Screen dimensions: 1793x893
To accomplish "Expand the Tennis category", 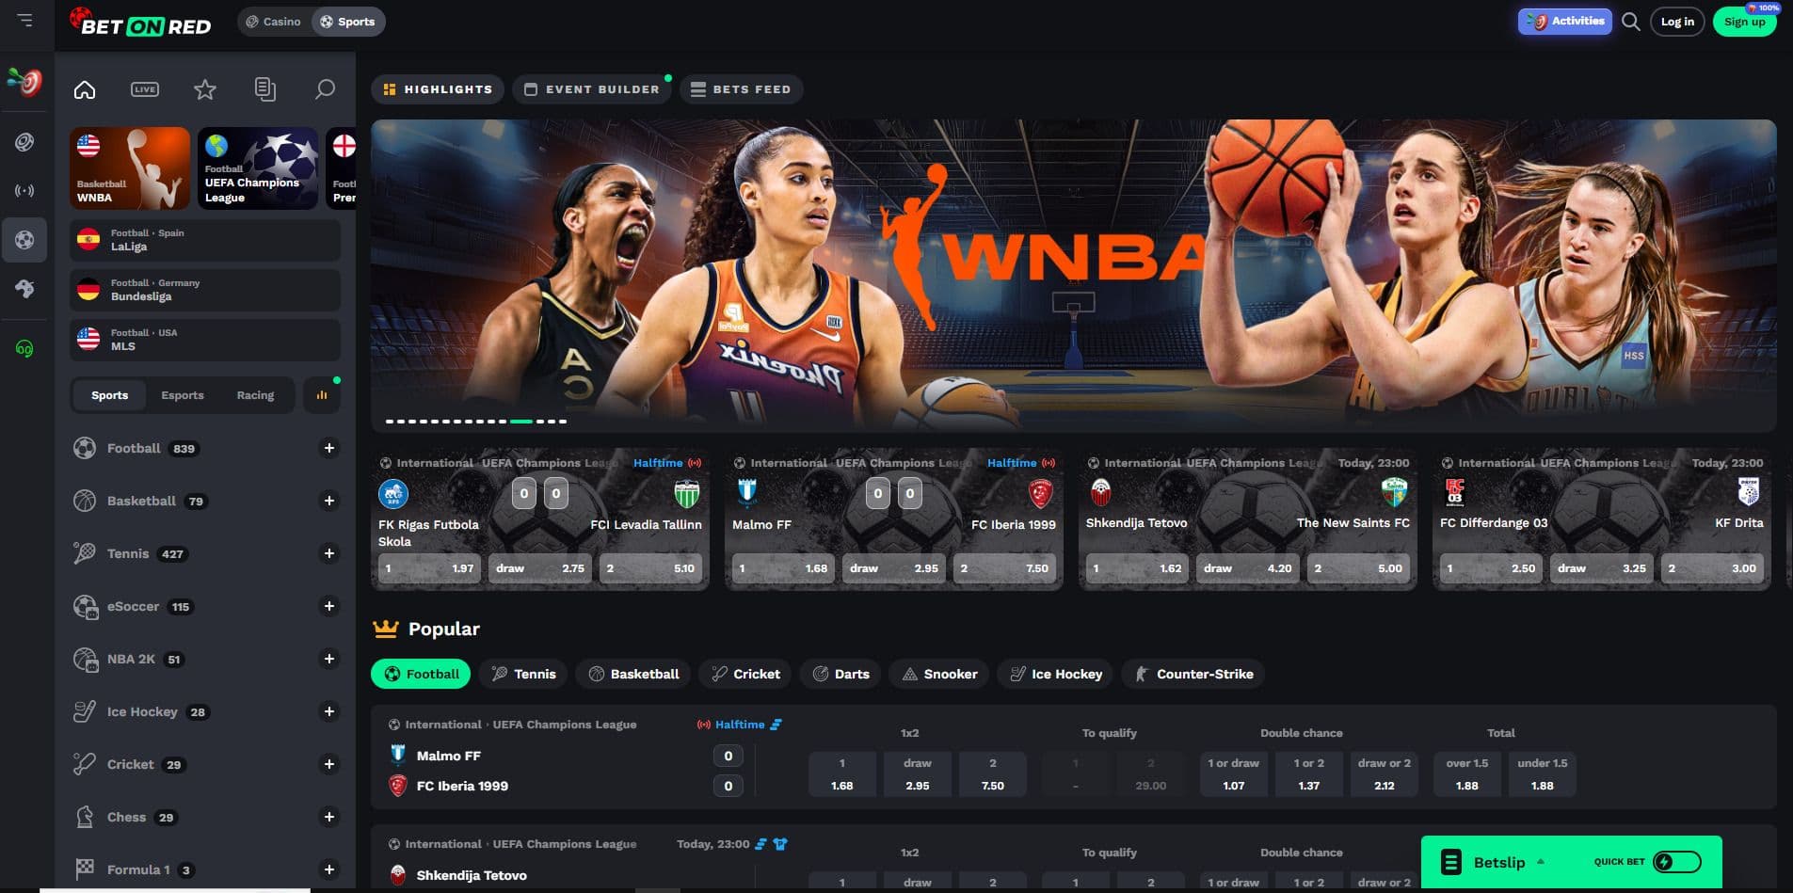I will click(329, 553).
